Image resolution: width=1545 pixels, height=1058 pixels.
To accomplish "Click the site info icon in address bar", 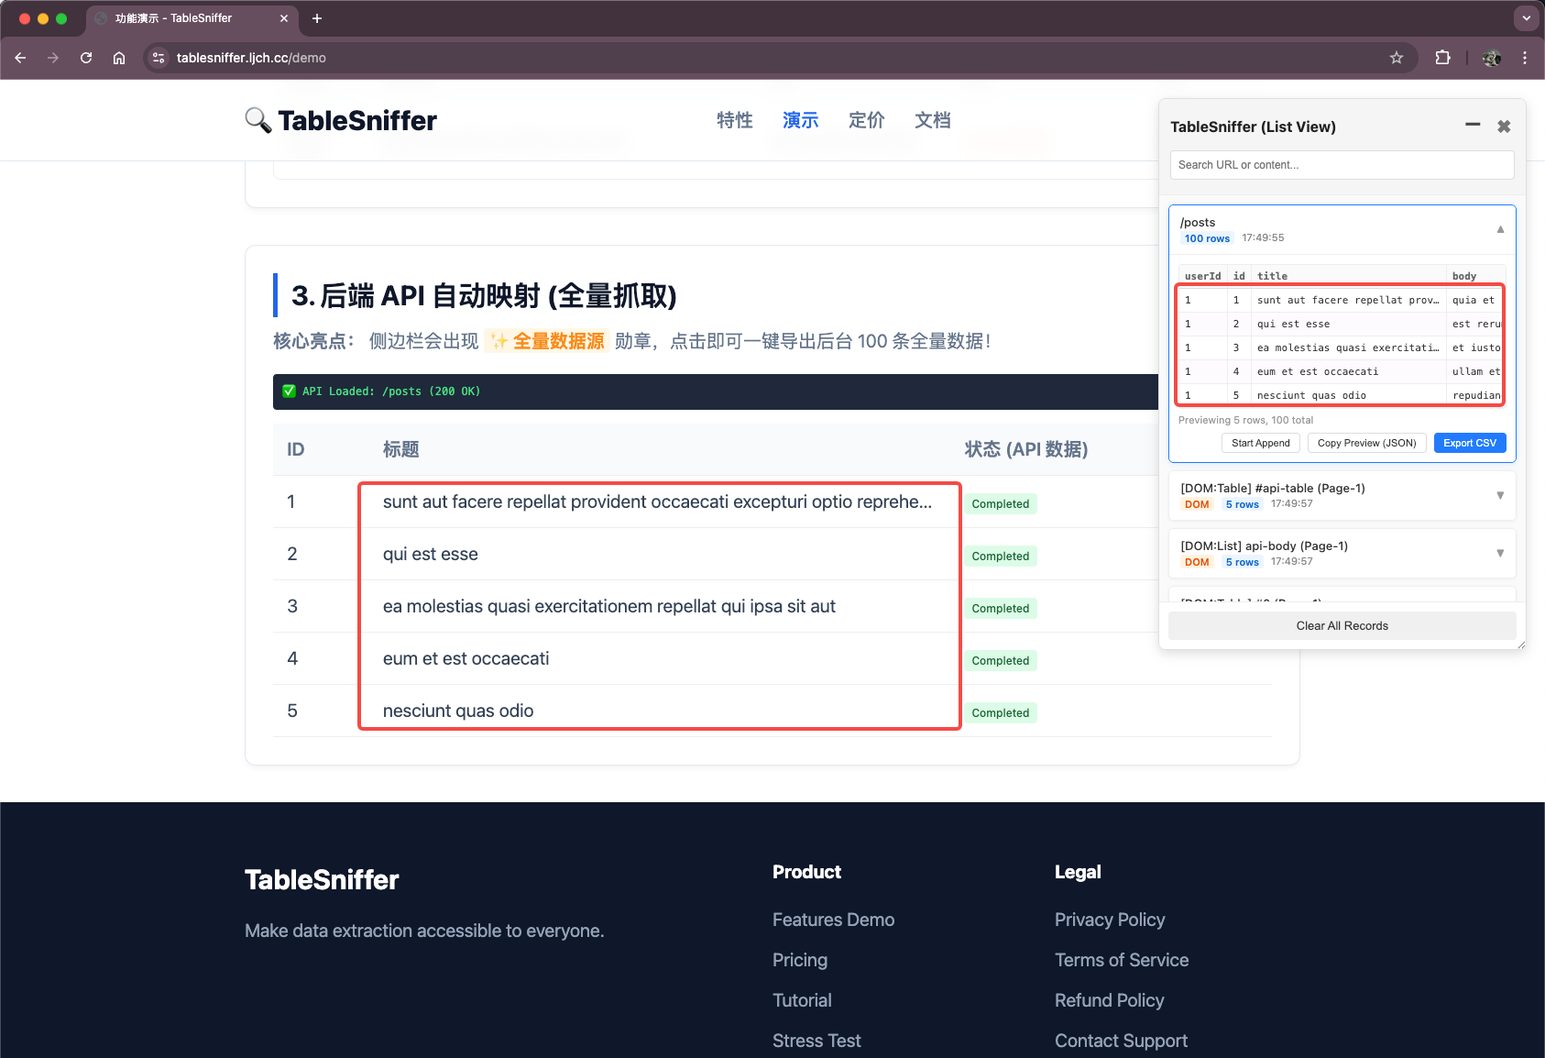I will (158, 57).
